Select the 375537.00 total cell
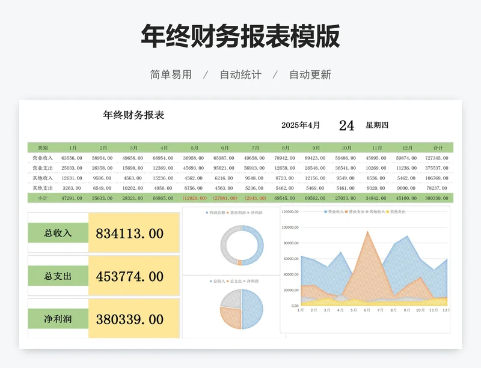The height and width of the screenshot is (368, 481). (x=437, y=168)
